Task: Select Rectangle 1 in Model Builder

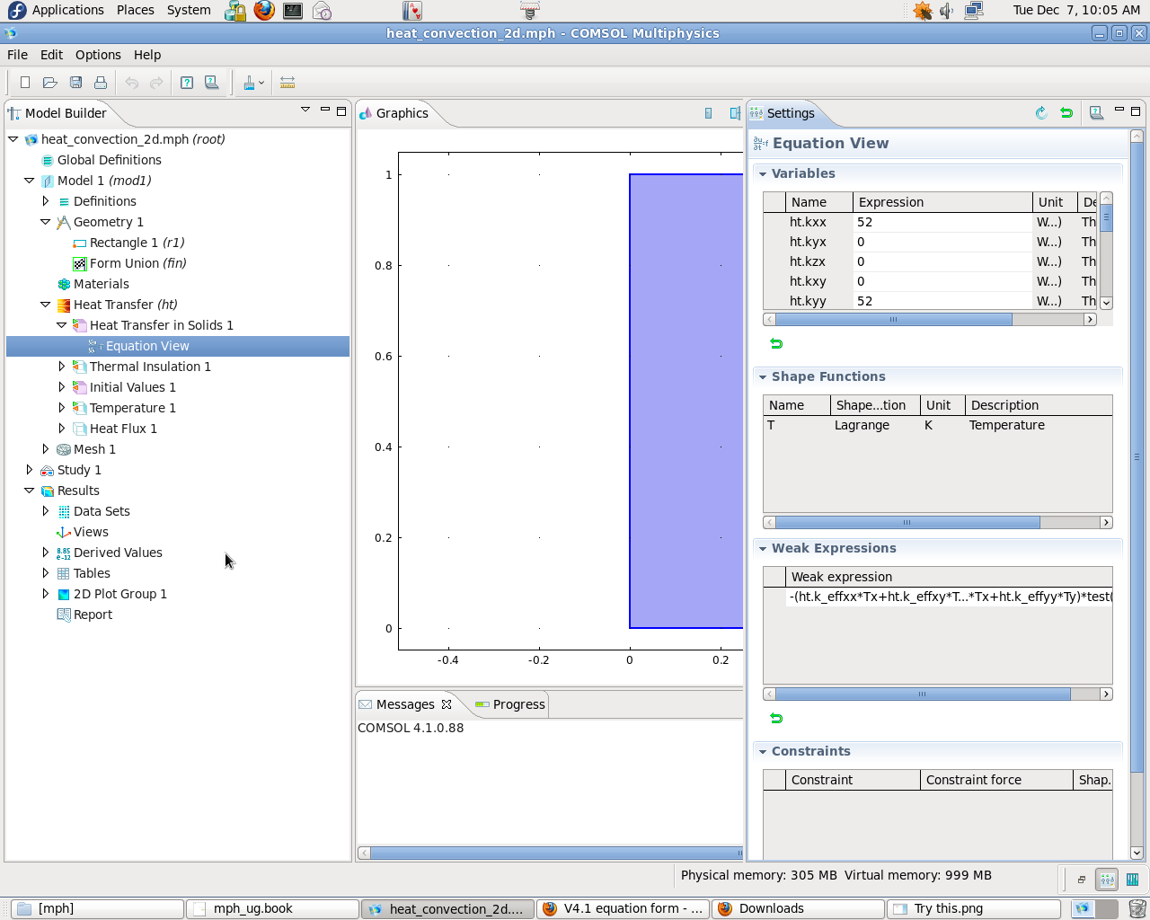Action: pyautogui.click(x=136, y=243)
